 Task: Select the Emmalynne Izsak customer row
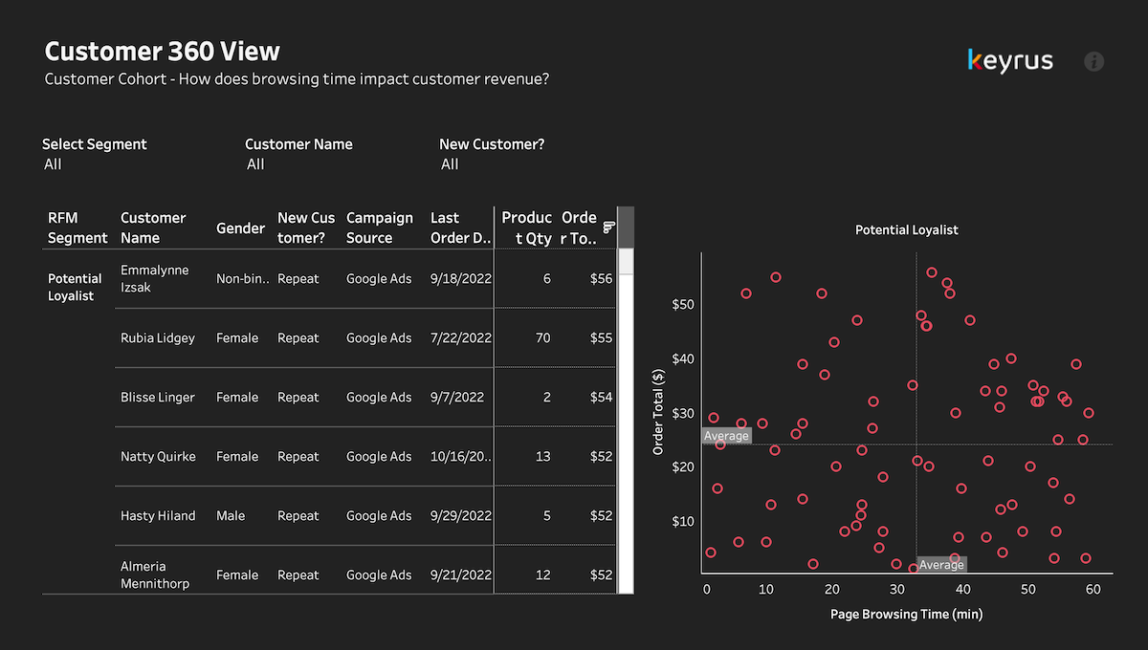154,278
